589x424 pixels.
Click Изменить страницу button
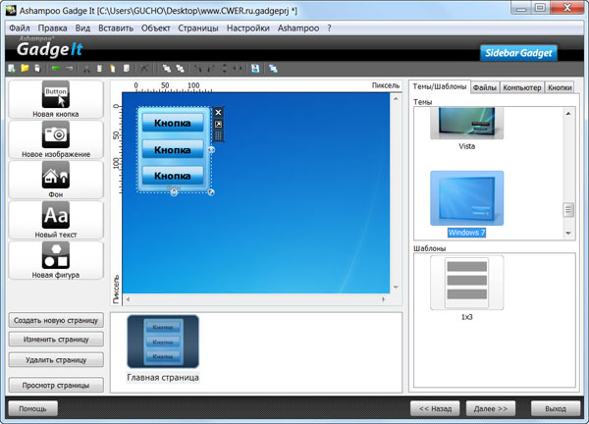(56, 340)
